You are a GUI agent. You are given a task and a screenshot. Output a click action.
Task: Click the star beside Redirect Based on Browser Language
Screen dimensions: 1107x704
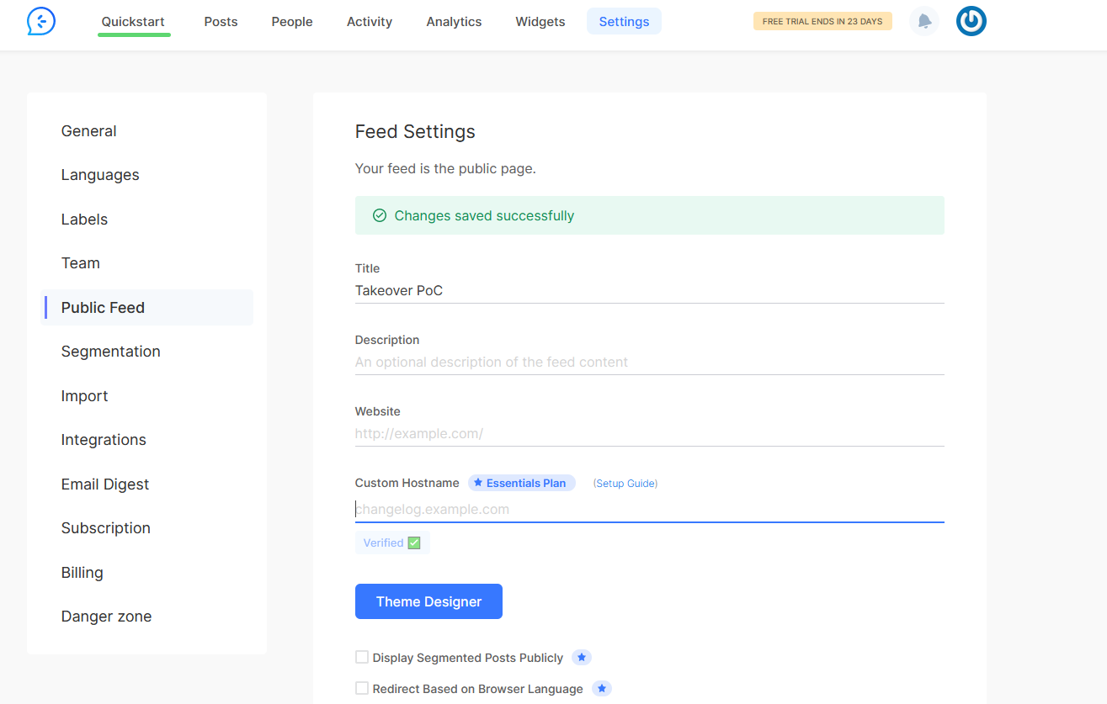point(602,688)
